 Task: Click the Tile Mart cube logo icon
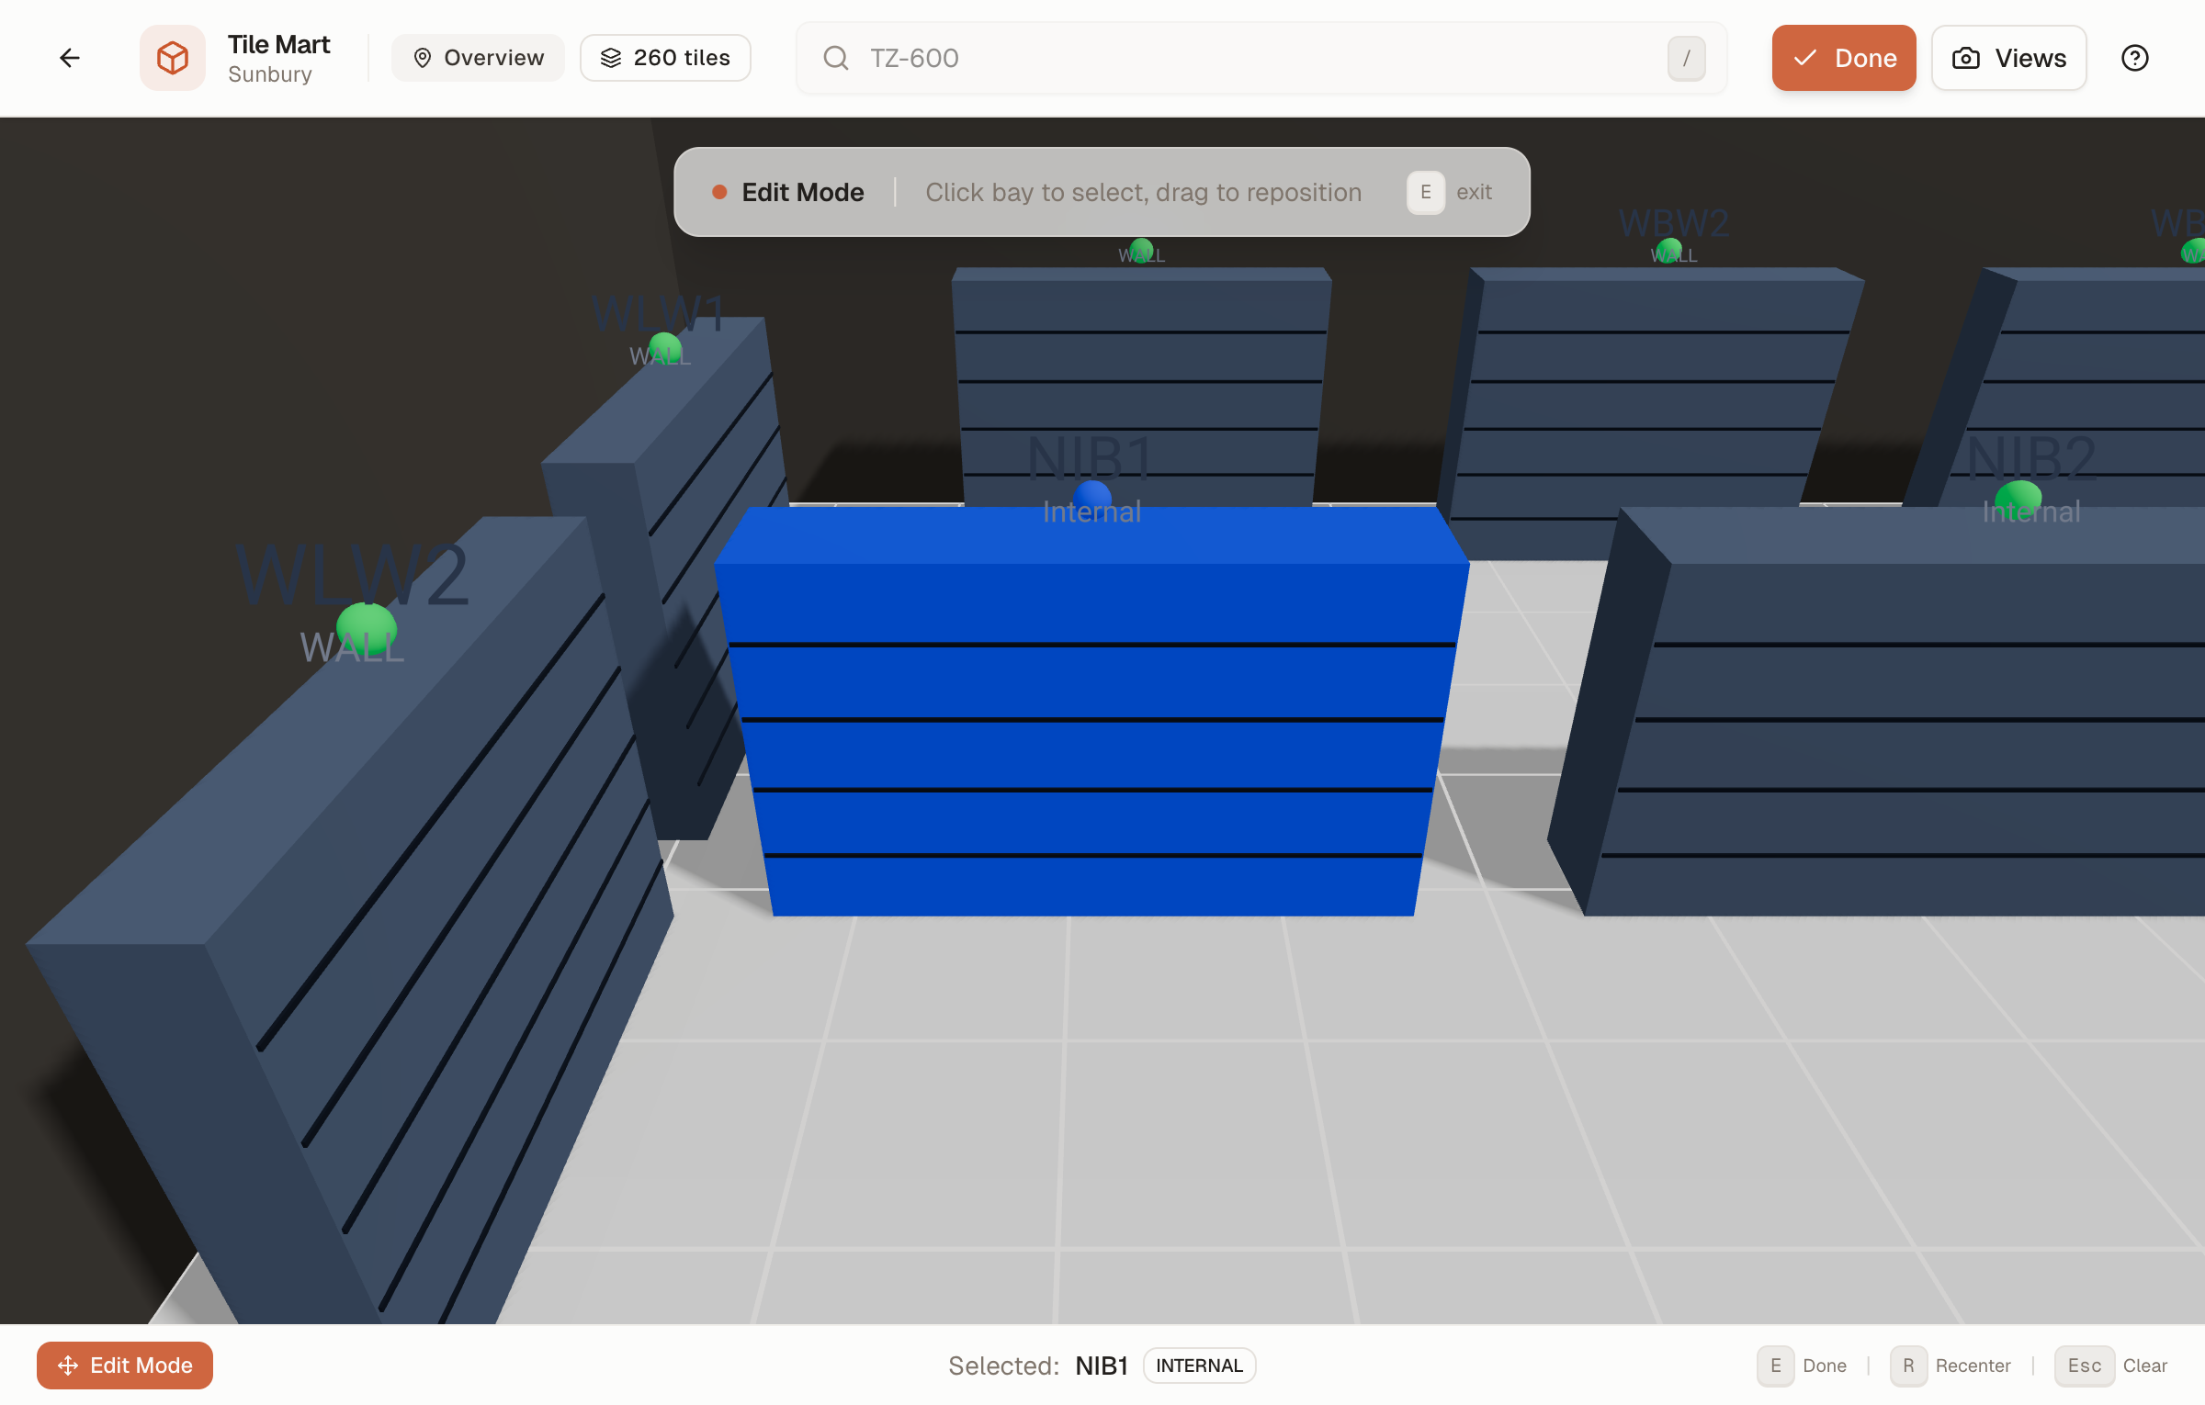coord(173,57)
